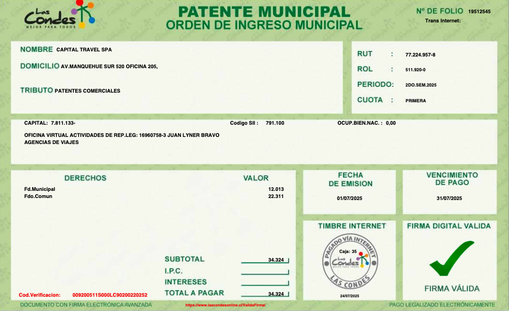The width and height of the screenshot is (509, 311).
Task: Click the stamp date 24/07/2025
Action: (350, 296)
